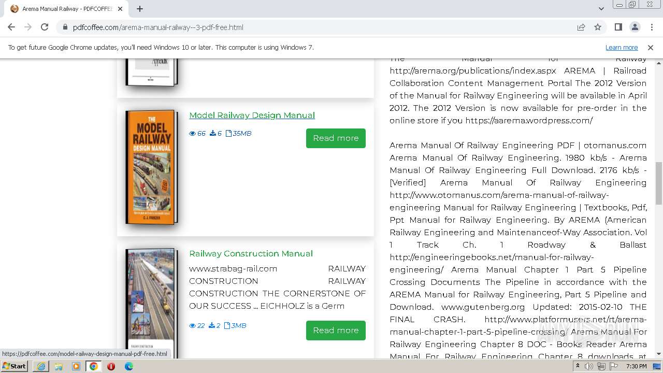The image size is (663, 373).
Task: Click scrollbar down arrow
Action: [x=659, y=354]
